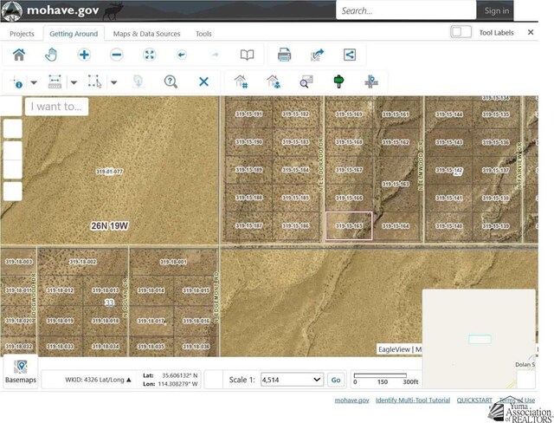This screenshot has width=554, height=423.
Task: Click the search by parcel number icon
Action: pyautogui.click(x=241, y=81)
